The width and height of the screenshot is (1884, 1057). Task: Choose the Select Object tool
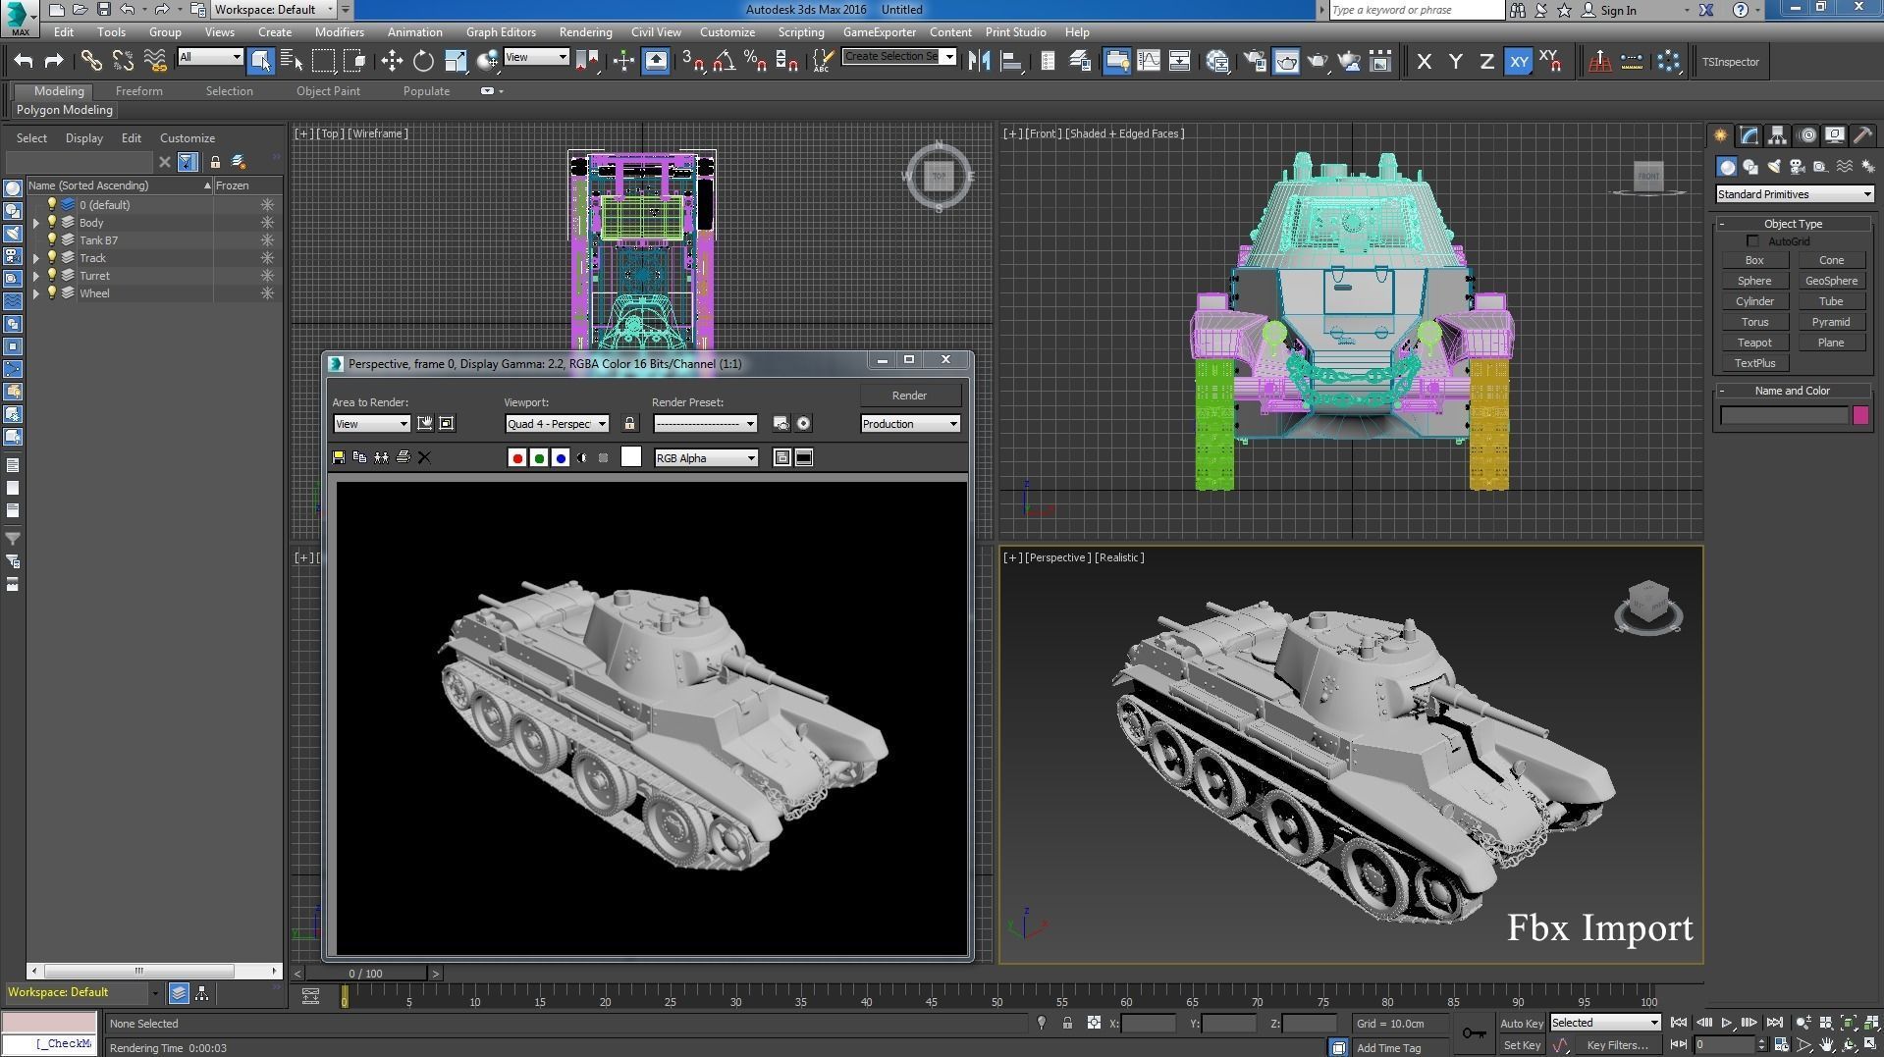point(260,61)
